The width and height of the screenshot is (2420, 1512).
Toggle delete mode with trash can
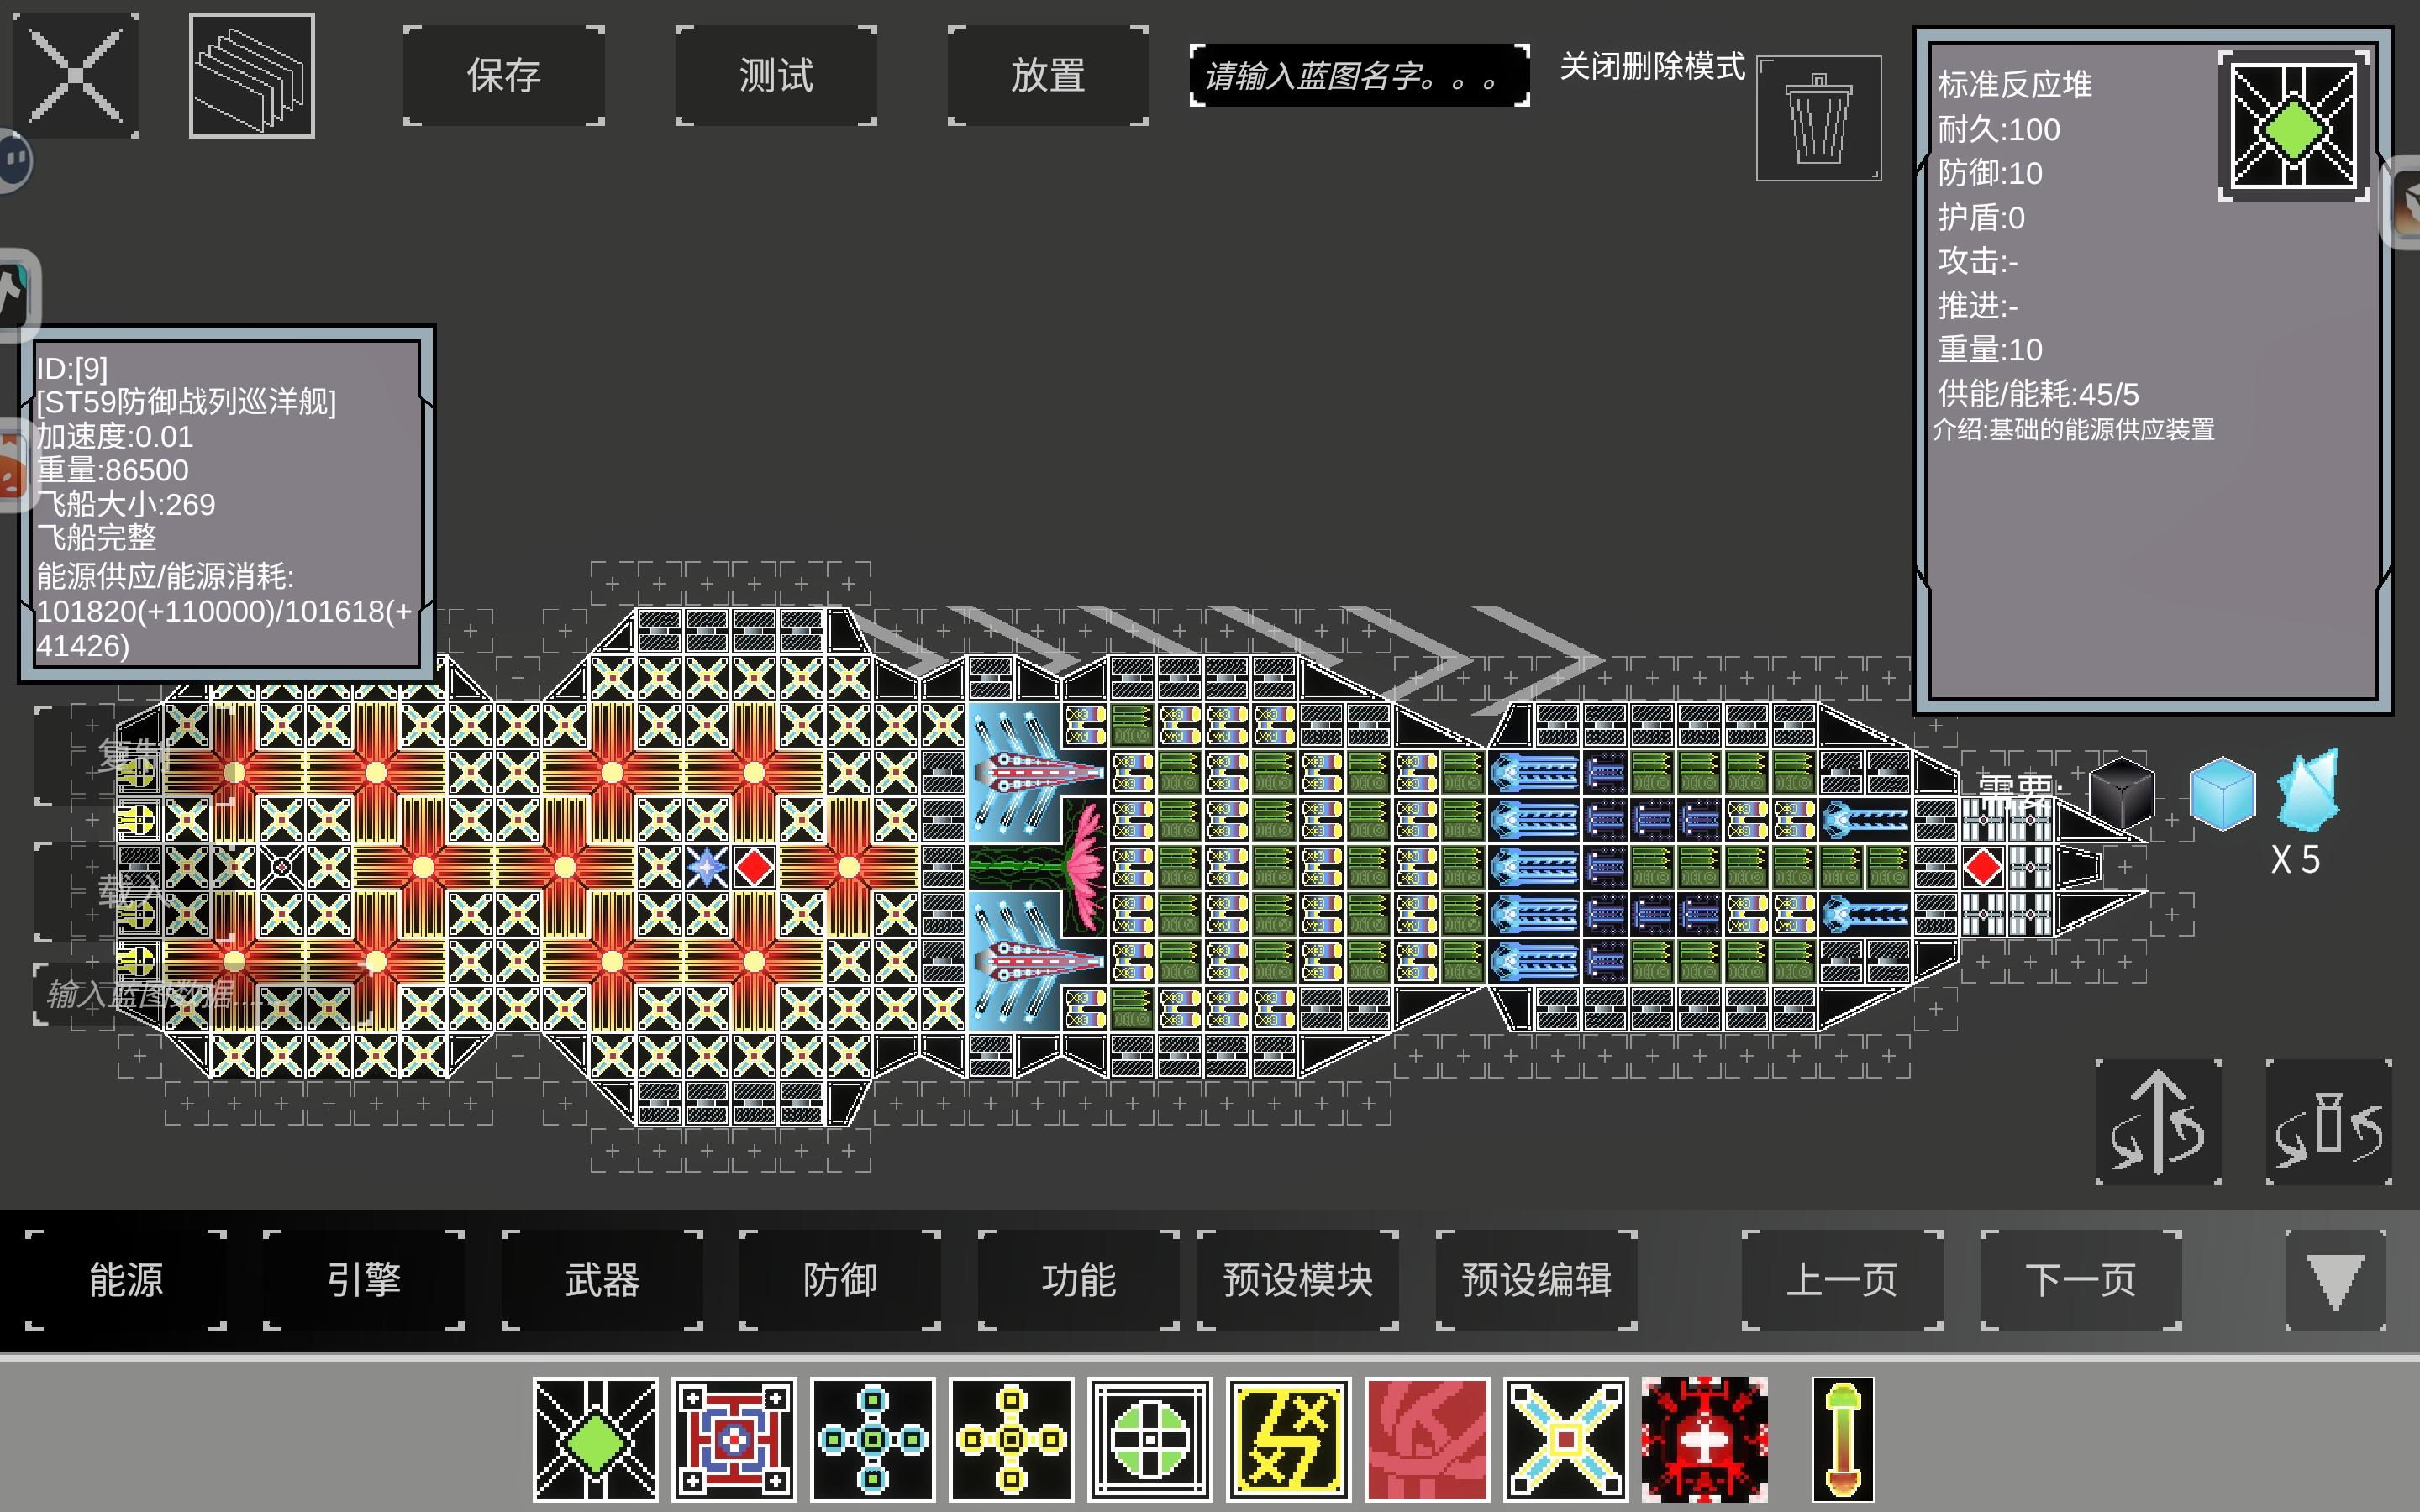(x=1818, y=119)
